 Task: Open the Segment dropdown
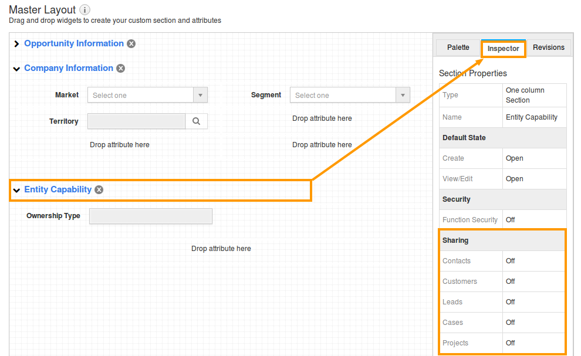coord(350,95)
